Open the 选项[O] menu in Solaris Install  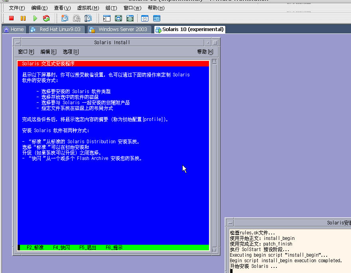71,52
